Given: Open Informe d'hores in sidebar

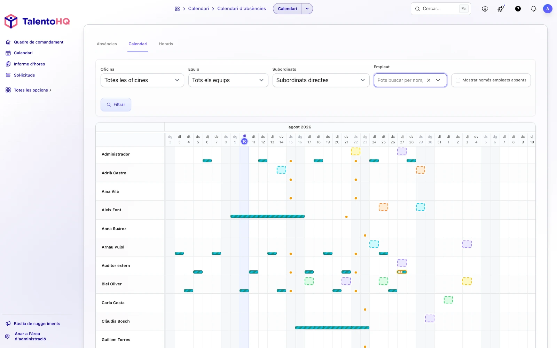Looking at the screenshot, I should [29, 64].
